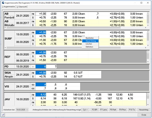The height and width of the screenshot is (118, 152).
Task: Open Definition from the context menu
Action: [x=89, y=47]
